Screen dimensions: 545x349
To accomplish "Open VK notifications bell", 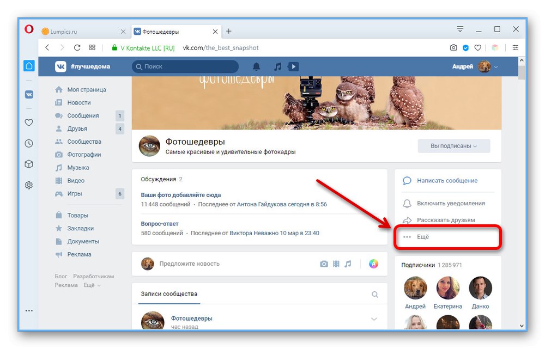I will coord(257,66).
